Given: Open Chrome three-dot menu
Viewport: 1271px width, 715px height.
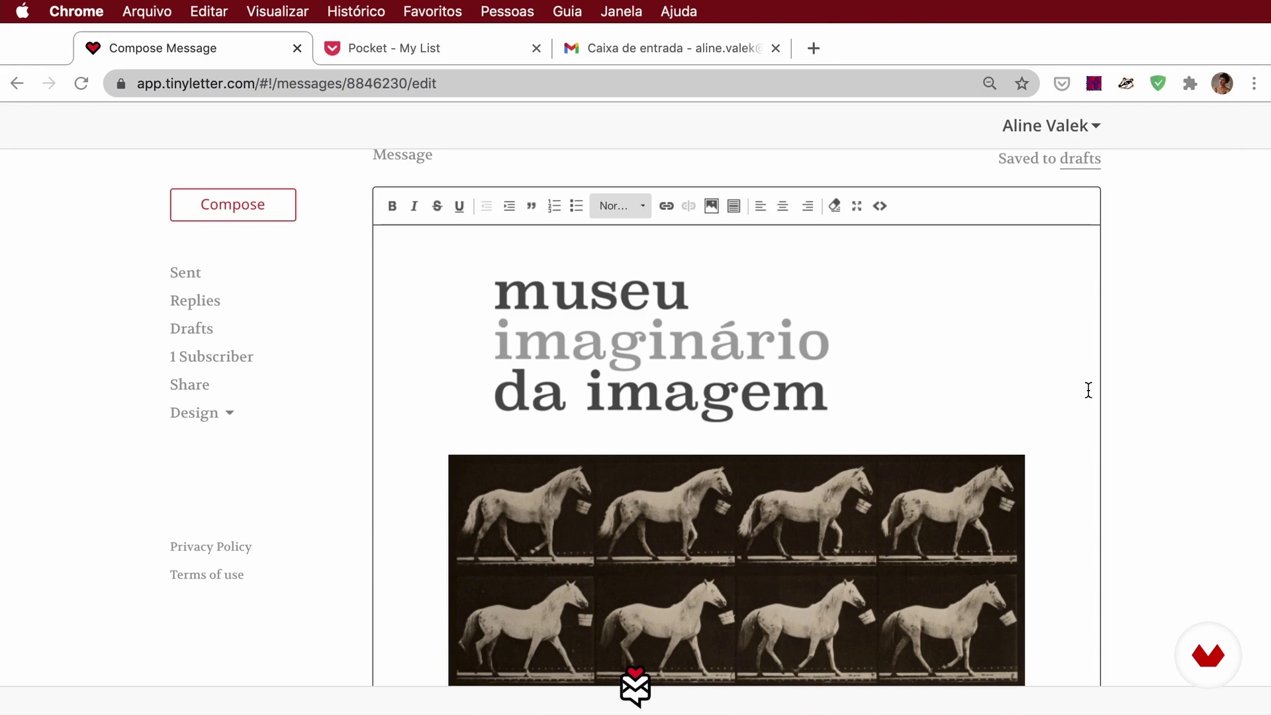Looking at the screenshot, I should point(1254,83).
